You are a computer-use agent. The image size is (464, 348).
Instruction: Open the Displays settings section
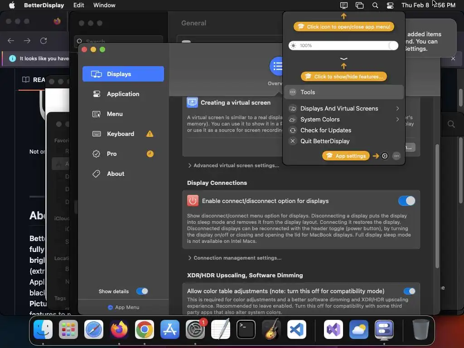123,74
